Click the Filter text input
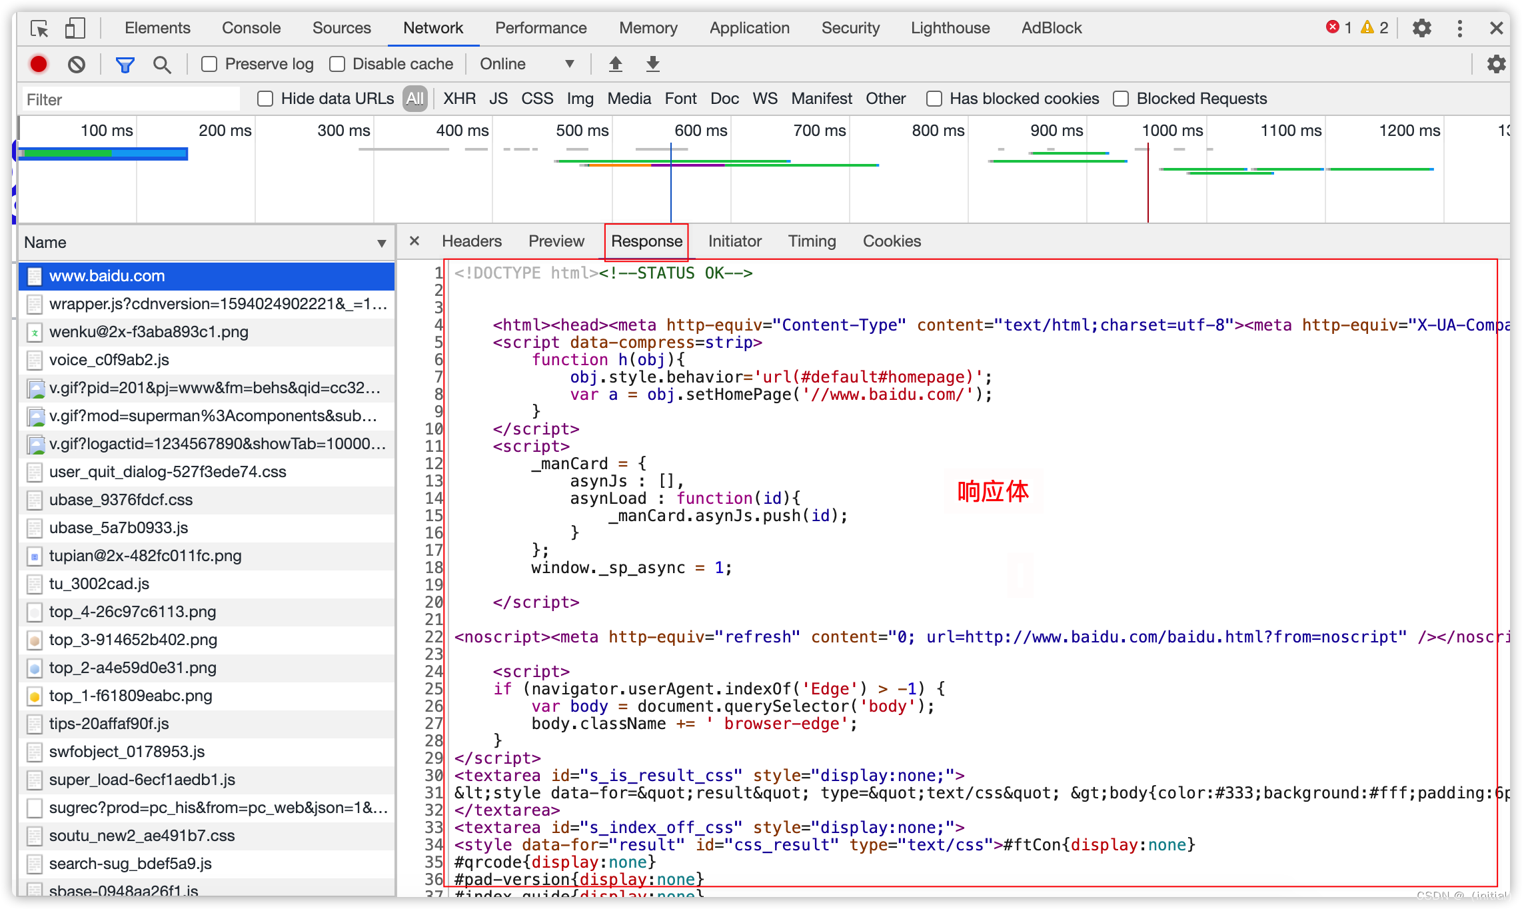The width and height of the screenshot is (1522, 909). (131, 99)
